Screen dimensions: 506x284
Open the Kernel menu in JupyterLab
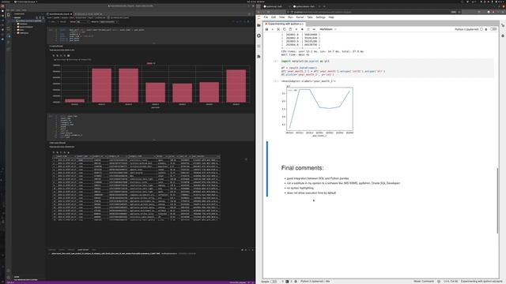pos(300,17)
